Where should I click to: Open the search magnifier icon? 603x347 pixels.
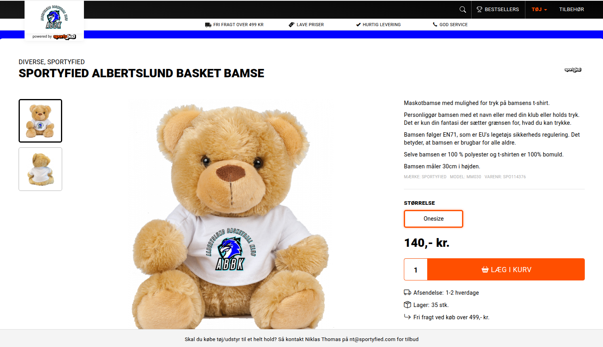click(462, 10)
